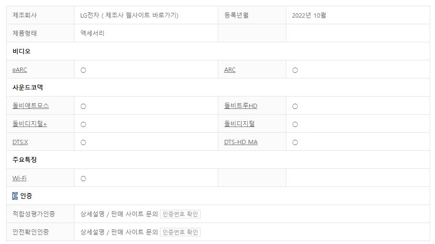This screenshot has width=435, height=244.
Task: Click the 액세서리 product type cell
Action: 92,33
